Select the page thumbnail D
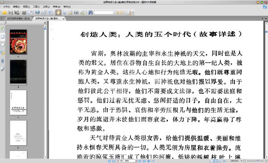The width and height of the screenshot is (268, 163). (18, 133)
